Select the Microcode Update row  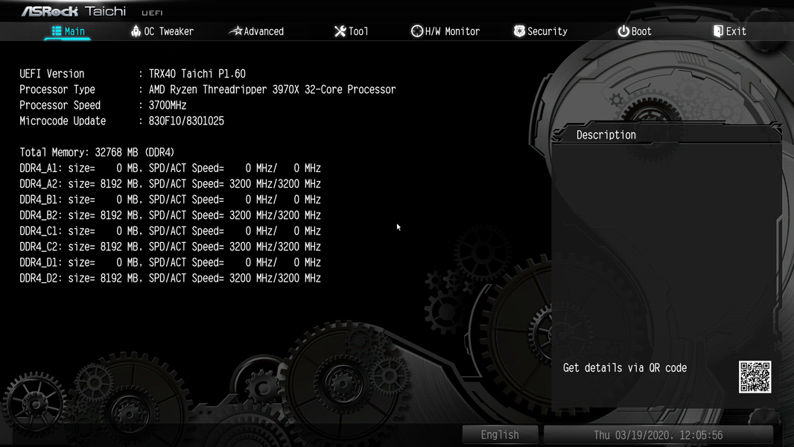click(x=121, y=121)
